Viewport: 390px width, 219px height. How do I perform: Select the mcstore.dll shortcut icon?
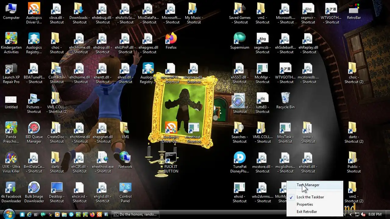point(263,163)
